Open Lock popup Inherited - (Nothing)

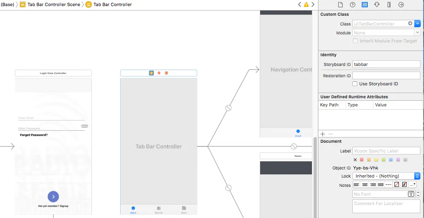point(386,176)
